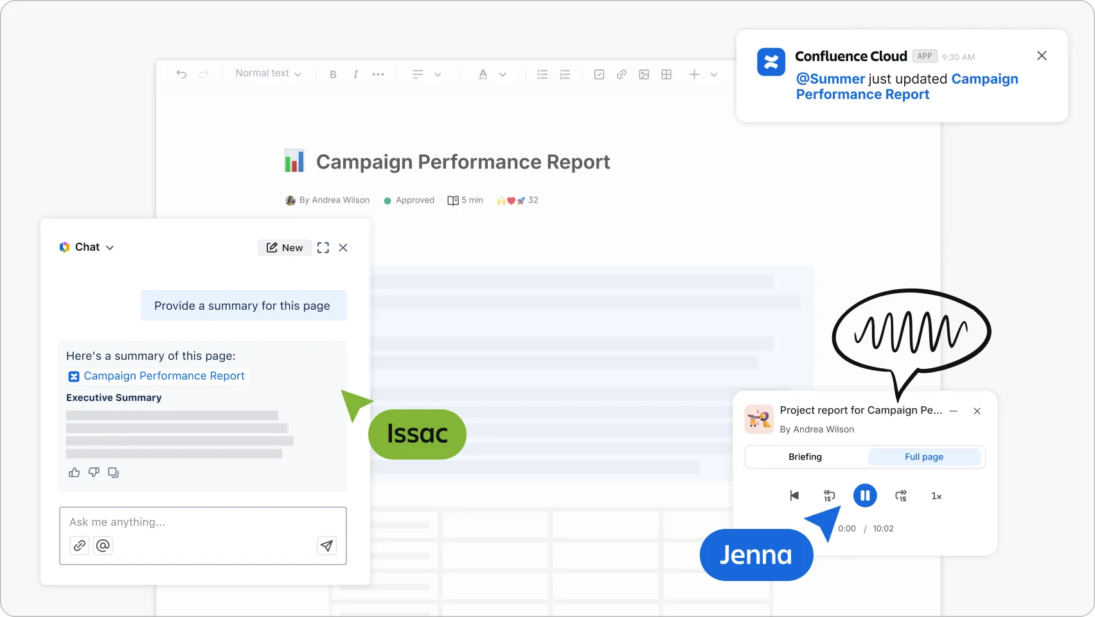Attach a file in the chat input
This screenshot has height=617, width=1095.
(x=79, y=545)
